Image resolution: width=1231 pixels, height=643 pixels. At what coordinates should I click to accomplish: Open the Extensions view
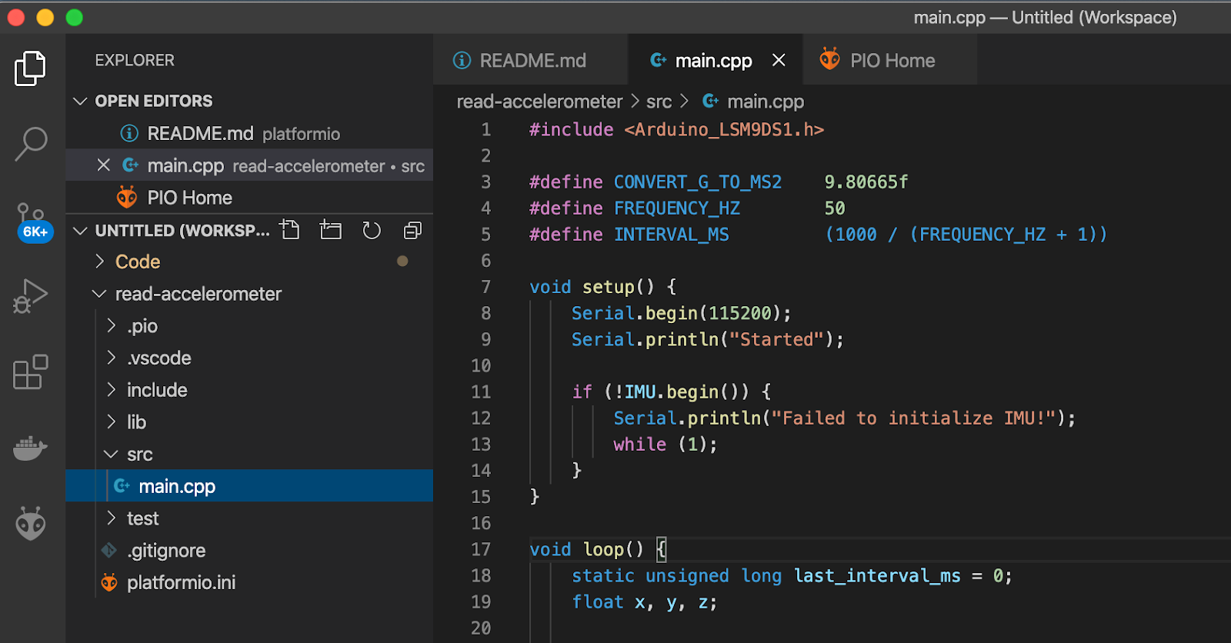click(x=31, y=372)
